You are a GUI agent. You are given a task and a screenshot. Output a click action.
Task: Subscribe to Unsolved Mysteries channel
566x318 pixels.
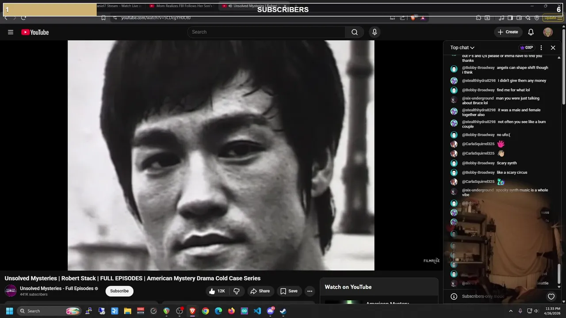(119, 291)
